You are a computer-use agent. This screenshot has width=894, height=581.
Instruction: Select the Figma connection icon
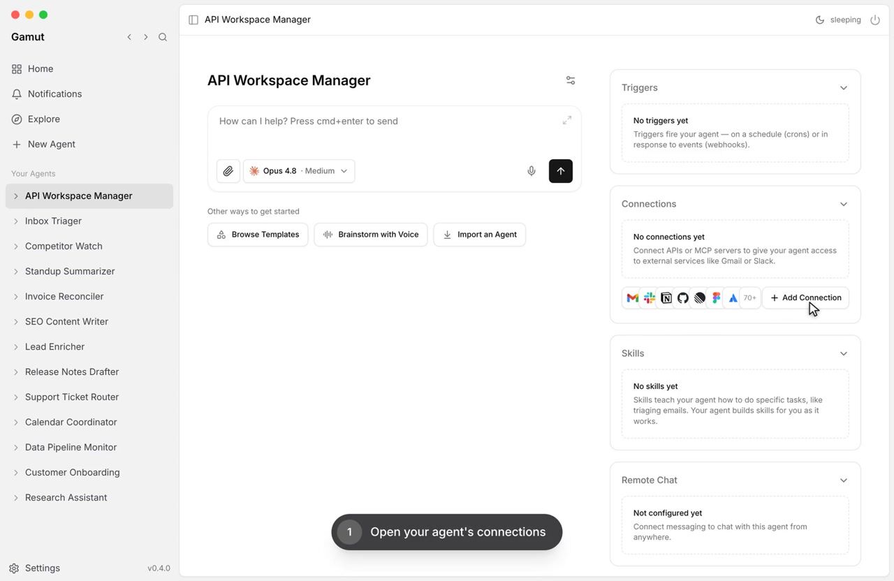click(717, 297)
